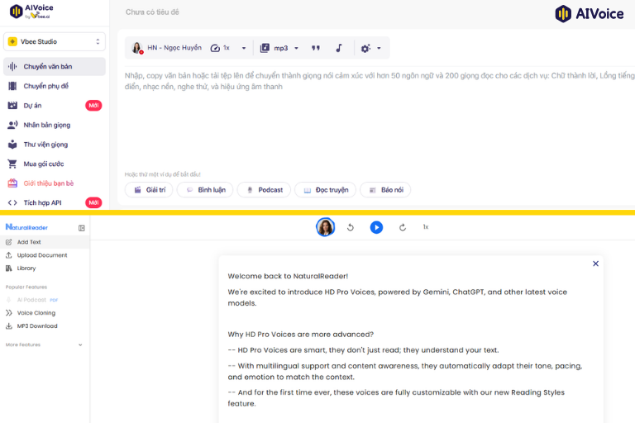Image resolution: width=635 pixels, height=423 pixels.
Task: Click the clapperboard icon for Dự án
Action: tap(12, 105)
